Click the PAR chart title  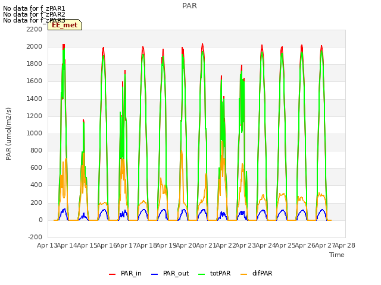click(189, 5)
